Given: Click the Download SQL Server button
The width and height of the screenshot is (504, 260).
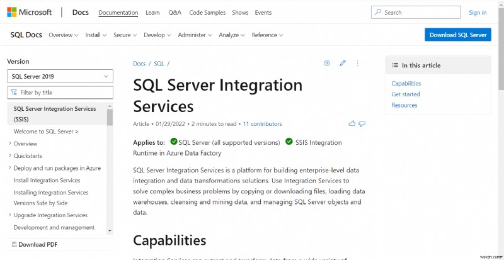Looking at the screenshot, I should tap(458, 35).
